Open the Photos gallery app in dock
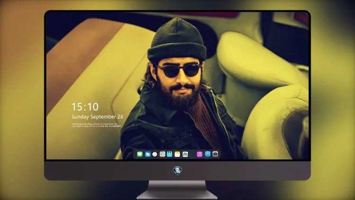Viewport: 355px width, 200px height. [185, 154]
